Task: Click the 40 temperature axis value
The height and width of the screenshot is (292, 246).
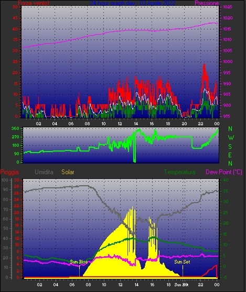Action: coord(226,180)
